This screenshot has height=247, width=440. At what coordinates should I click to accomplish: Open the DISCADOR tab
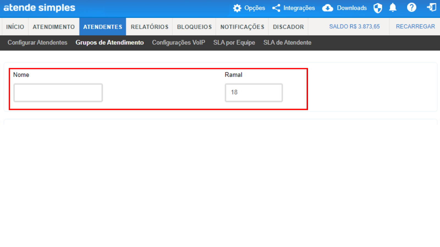click(x=288, y=27)
